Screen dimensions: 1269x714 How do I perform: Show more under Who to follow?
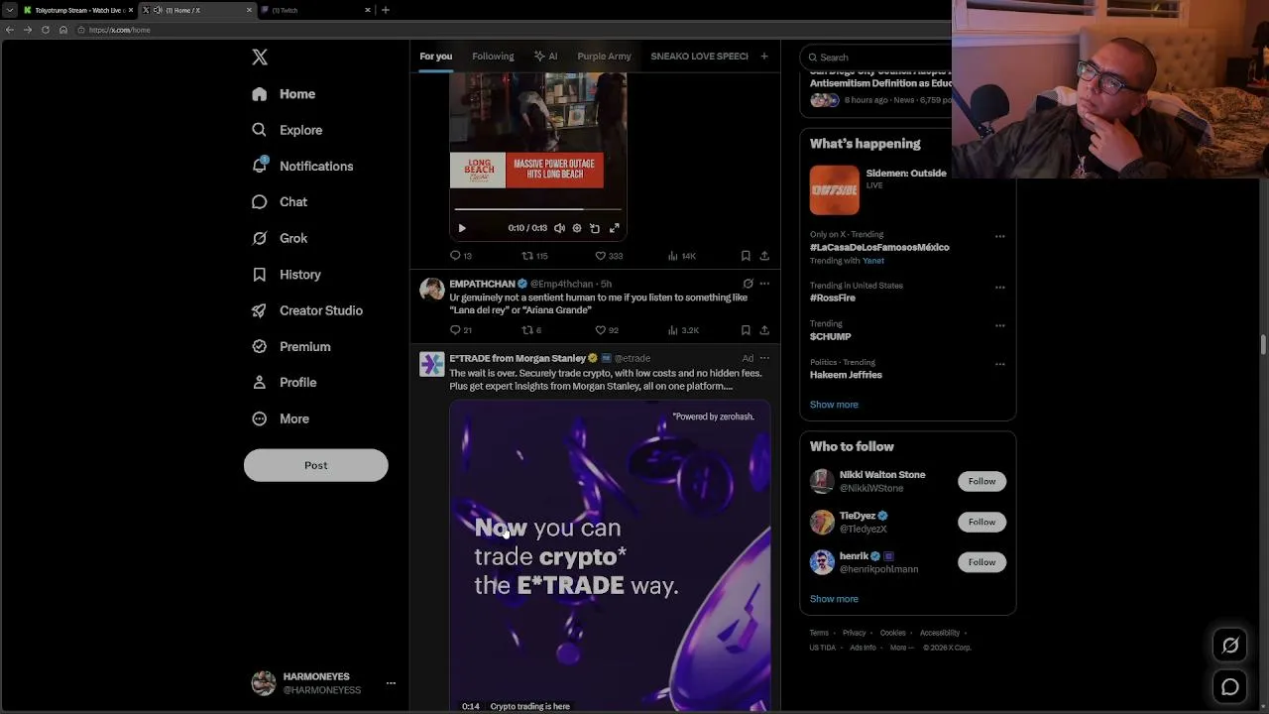pos(834,599)
